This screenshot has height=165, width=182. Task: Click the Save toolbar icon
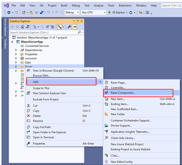[37, 12]
